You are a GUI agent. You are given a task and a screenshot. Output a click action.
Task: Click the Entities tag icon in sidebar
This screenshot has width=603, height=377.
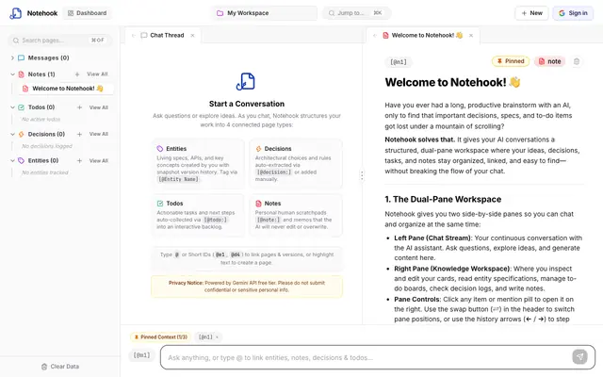click(21, 161)
